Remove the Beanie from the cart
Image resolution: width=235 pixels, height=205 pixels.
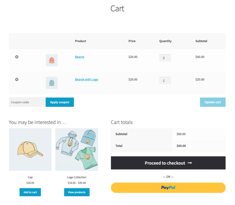(x=17, y=57)
